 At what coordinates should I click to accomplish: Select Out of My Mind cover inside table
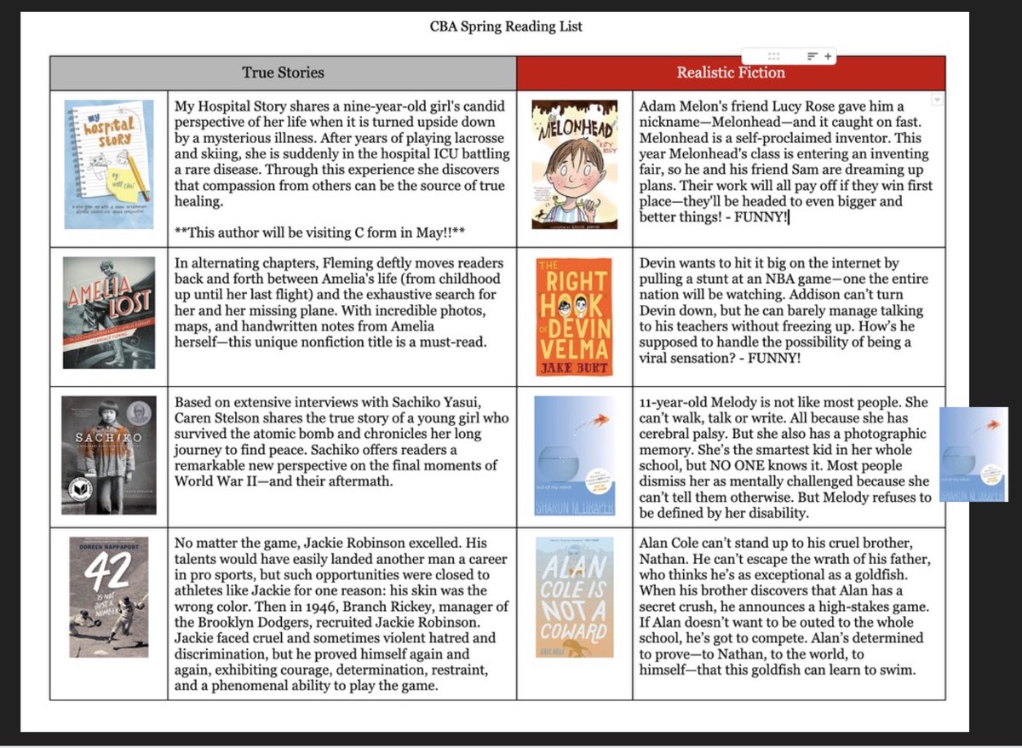575,456
